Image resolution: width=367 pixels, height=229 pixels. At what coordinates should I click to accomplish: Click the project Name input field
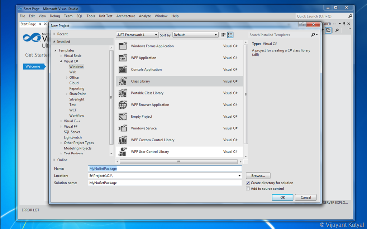tap(165, 169)
